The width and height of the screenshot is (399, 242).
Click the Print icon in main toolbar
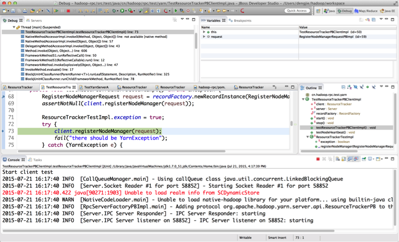tap(25, 11)
